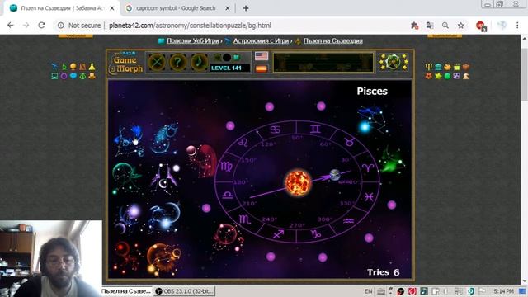This screenshot has width=528, height=297.
Task: Click the Libra symbol on the zodiac wheel
Action: 228,195
